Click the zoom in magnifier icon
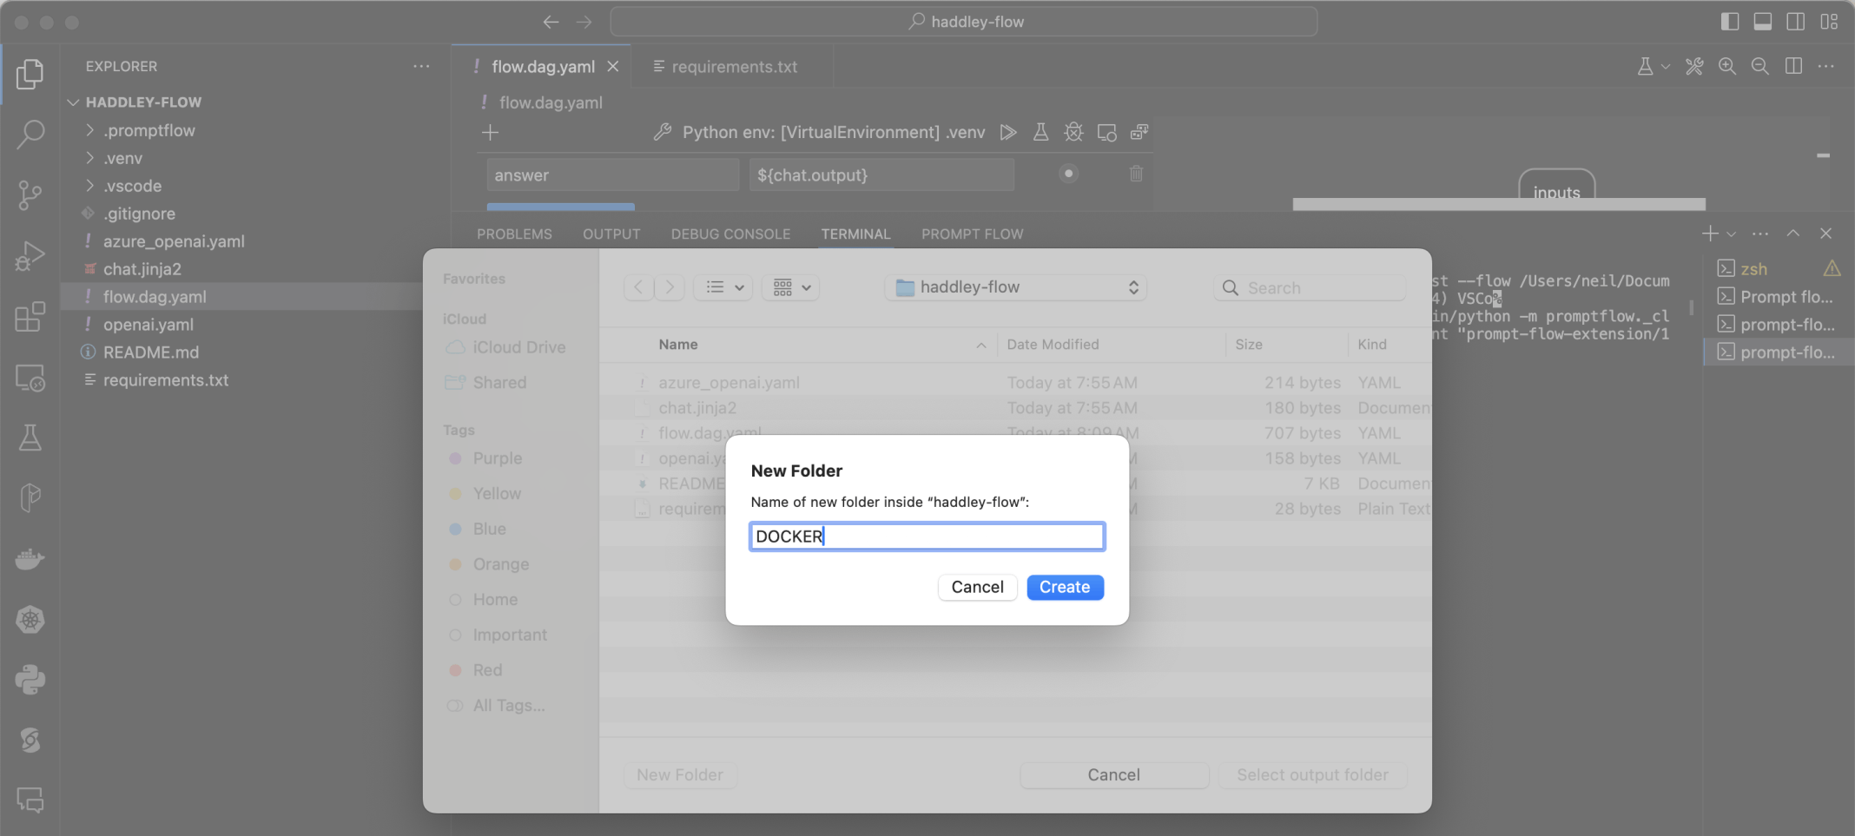The image size is (1855, 836). tap(1726, 67)
